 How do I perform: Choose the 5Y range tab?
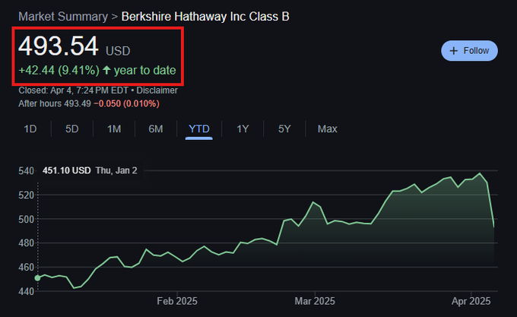[284, 128]
